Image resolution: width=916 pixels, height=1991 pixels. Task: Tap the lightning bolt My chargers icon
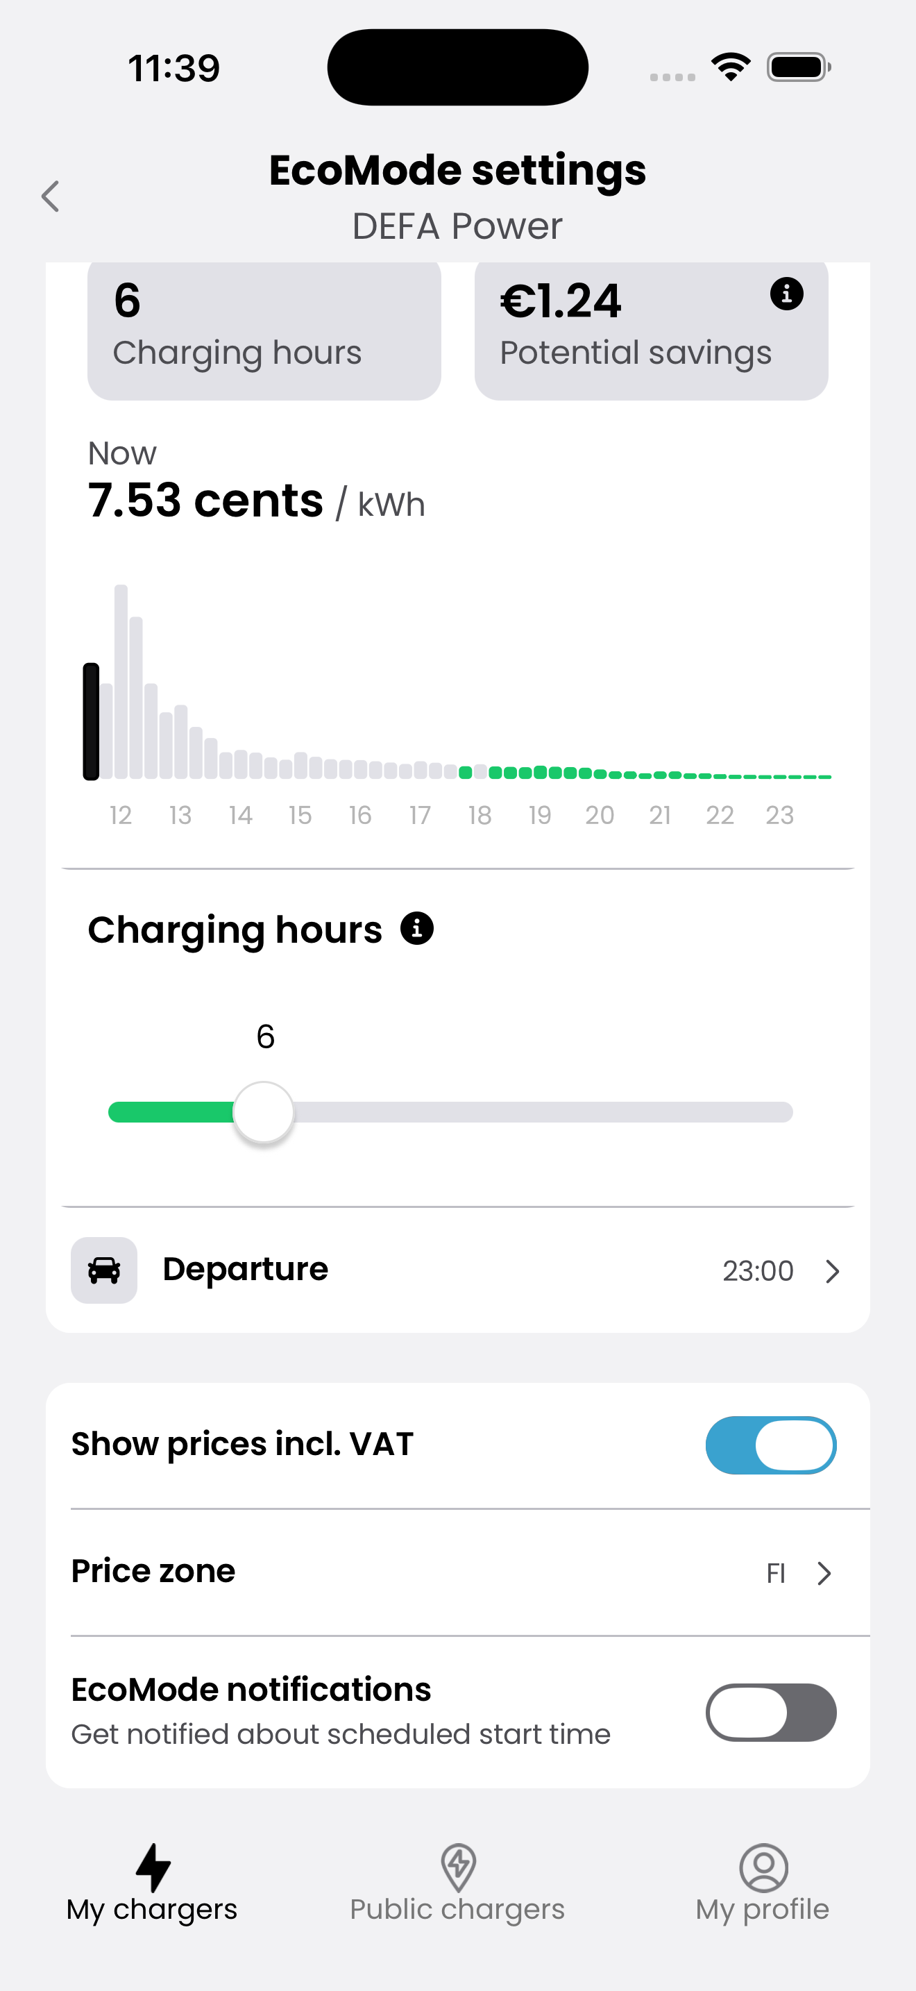click(152, 1867)
